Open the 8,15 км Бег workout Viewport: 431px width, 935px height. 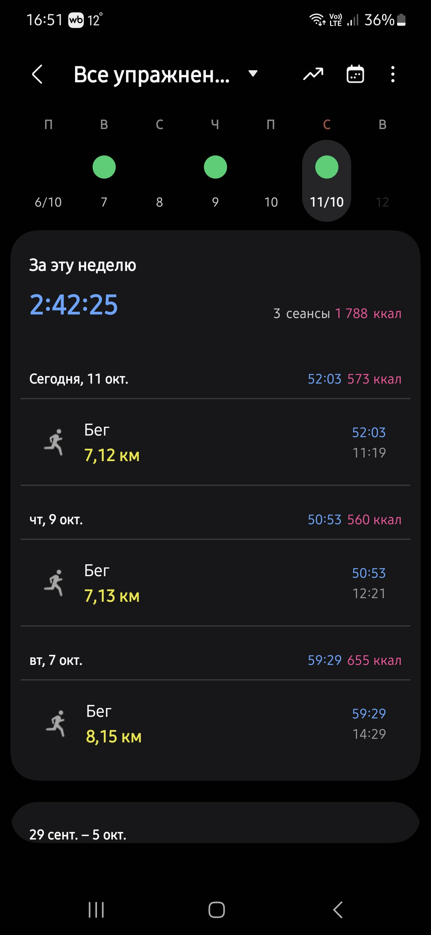pos(215,723)
